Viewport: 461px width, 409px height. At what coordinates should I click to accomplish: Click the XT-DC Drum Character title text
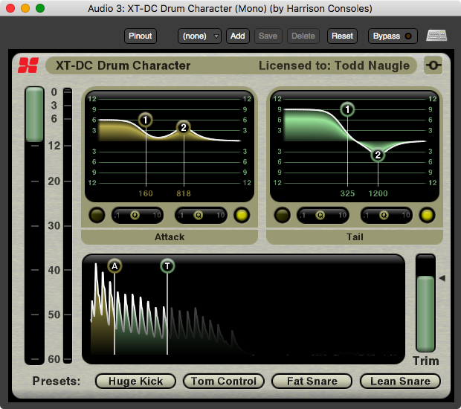pyautogui.click(x=123, y=65)
